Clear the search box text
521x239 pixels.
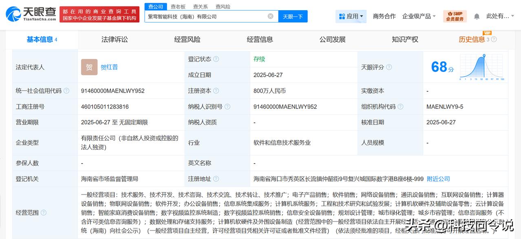click(271, 16)
